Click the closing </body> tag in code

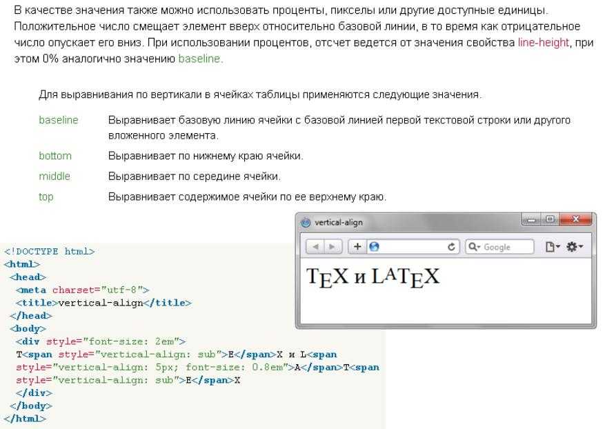[x=31, y=406]
